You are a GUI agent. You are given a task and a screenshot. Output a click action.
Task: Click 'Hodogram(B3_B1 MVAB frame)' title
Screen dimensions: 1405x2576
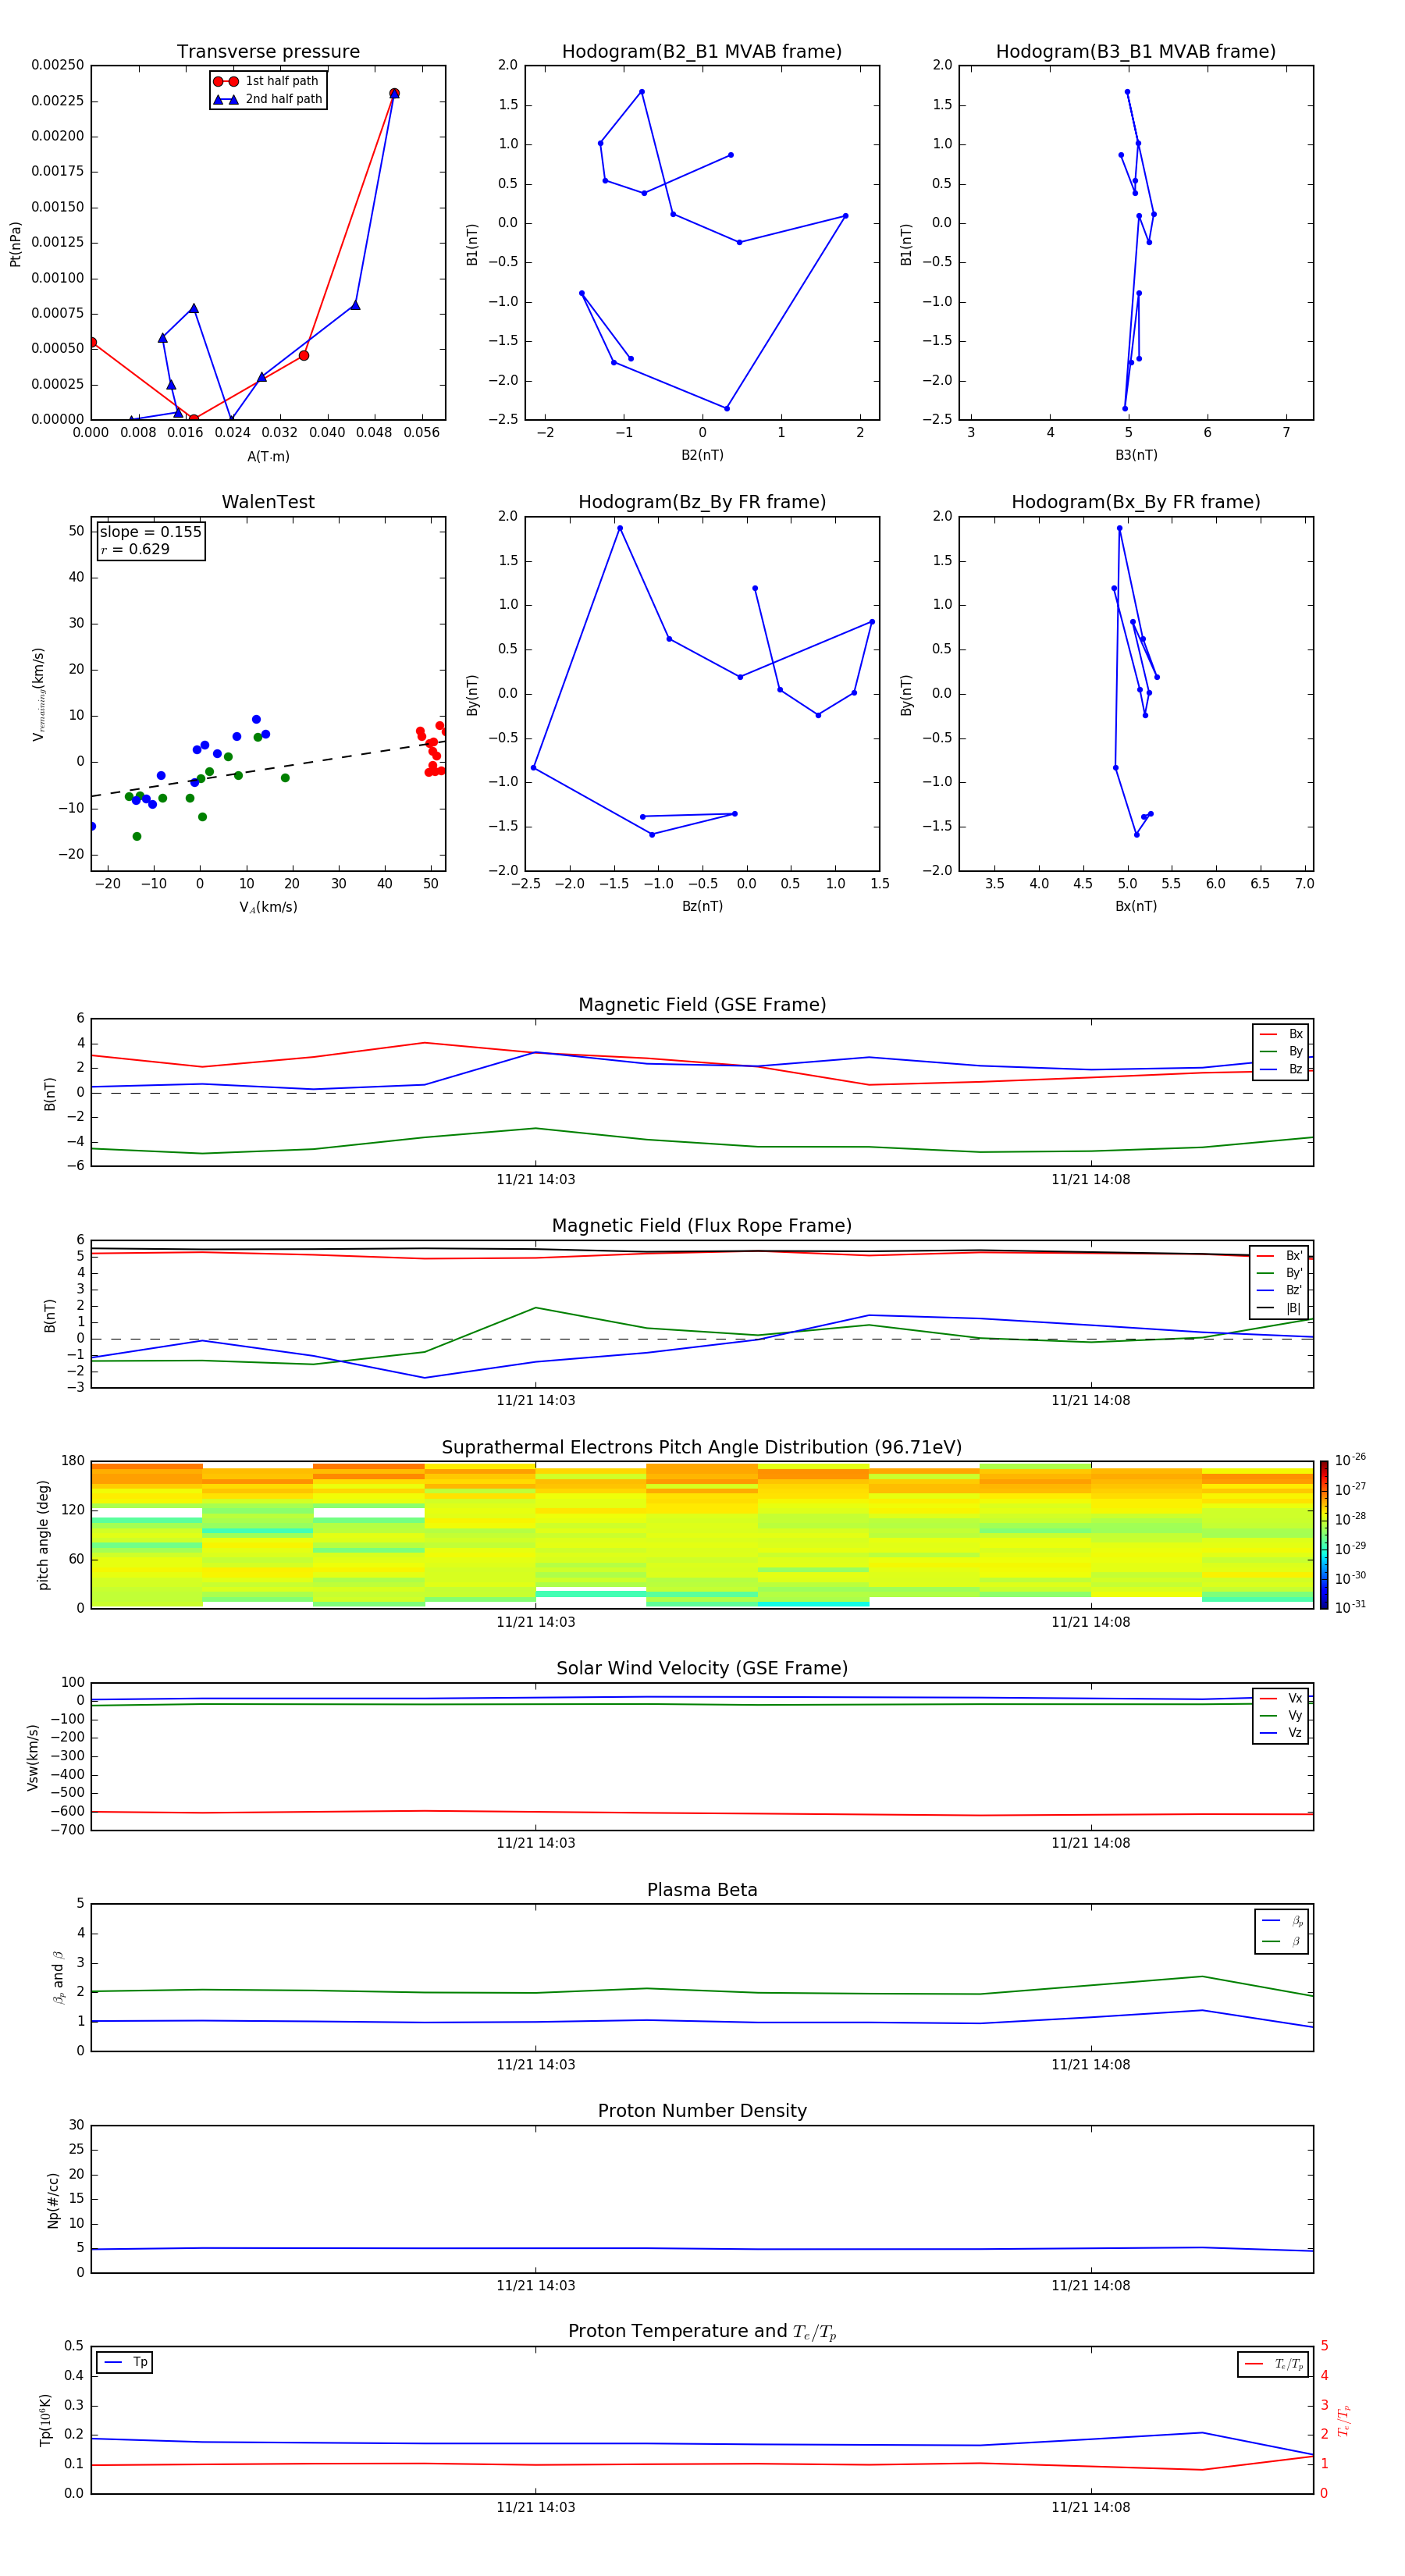point(1136,52)
